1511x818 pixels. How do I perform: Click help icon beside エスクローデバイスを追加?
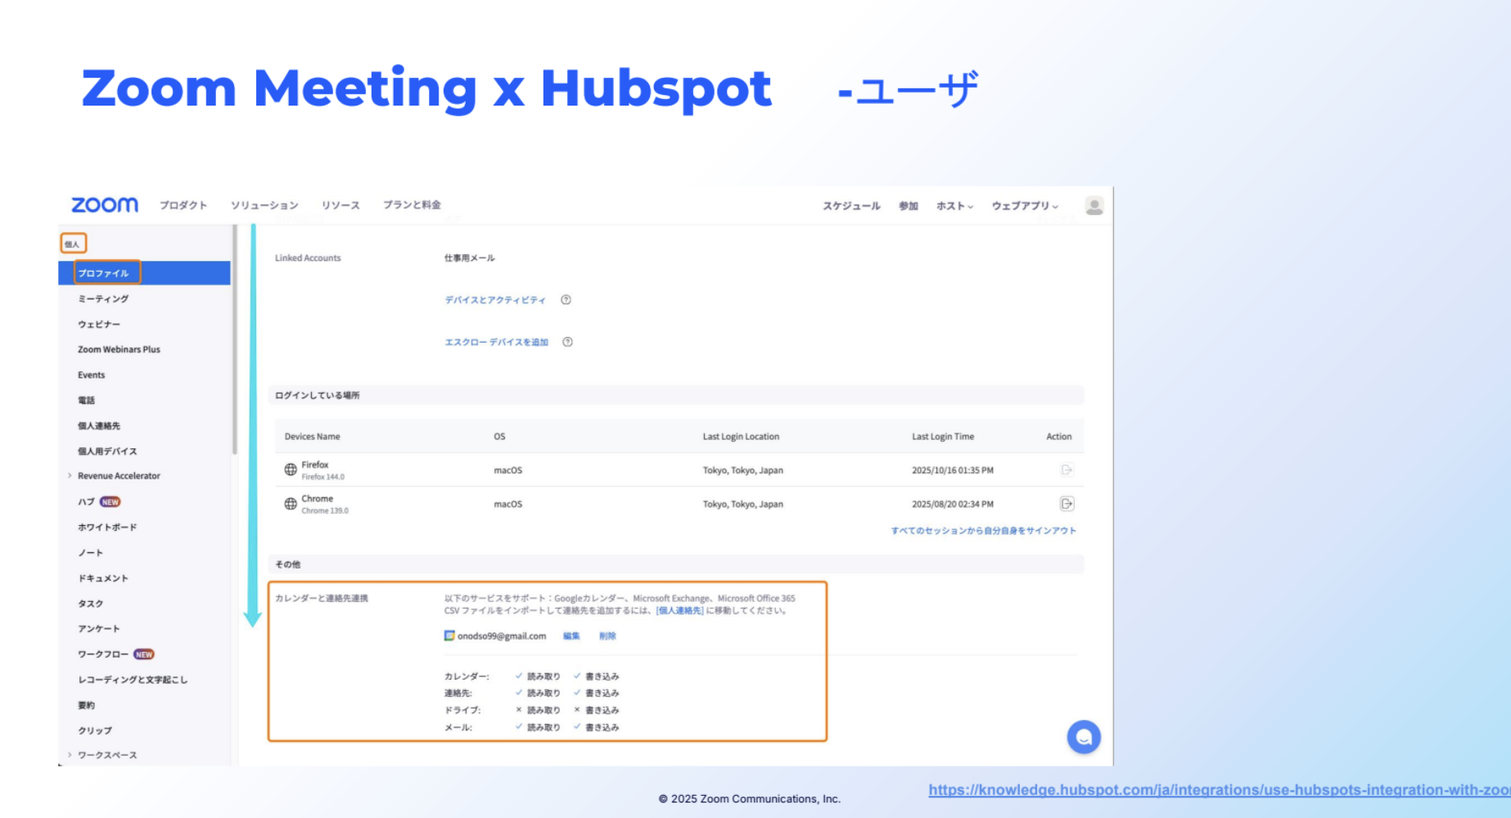pyautogui.click(x=567, y=342)
